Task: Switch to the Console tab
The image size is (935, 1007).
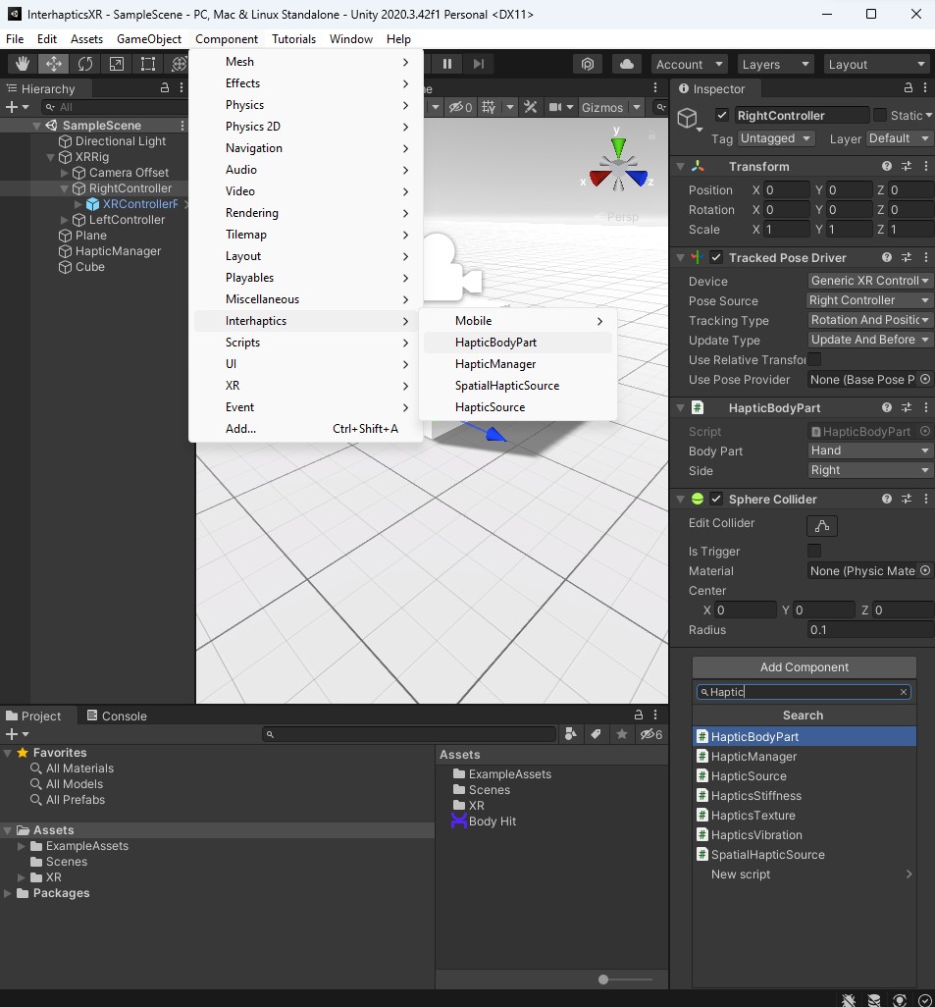Action: (117, 715)
